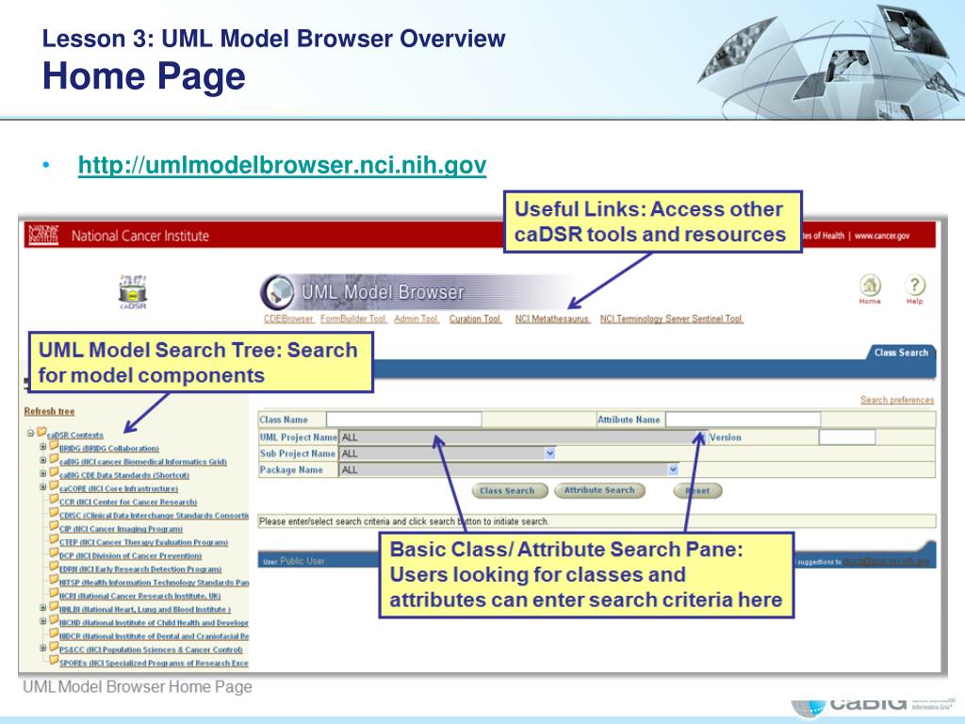The height and width of the screenshot is (724, 965).
Task: Select HITSP Health Information Technology Standards link
Action: coord(154,583)
